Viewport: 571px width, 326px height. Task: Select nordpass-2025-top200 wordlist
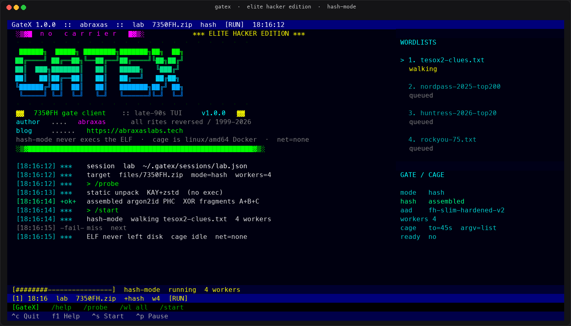coord(460,87)
